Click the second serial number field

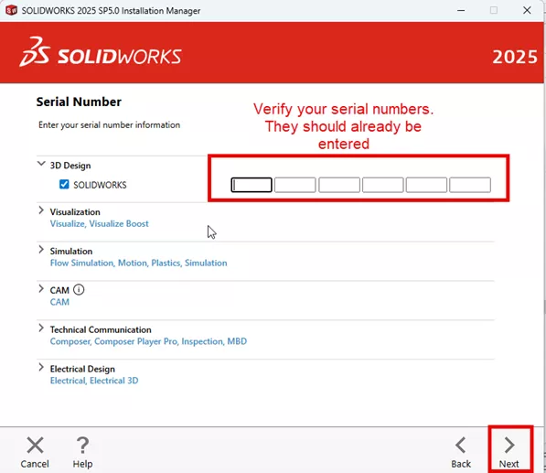294,185
